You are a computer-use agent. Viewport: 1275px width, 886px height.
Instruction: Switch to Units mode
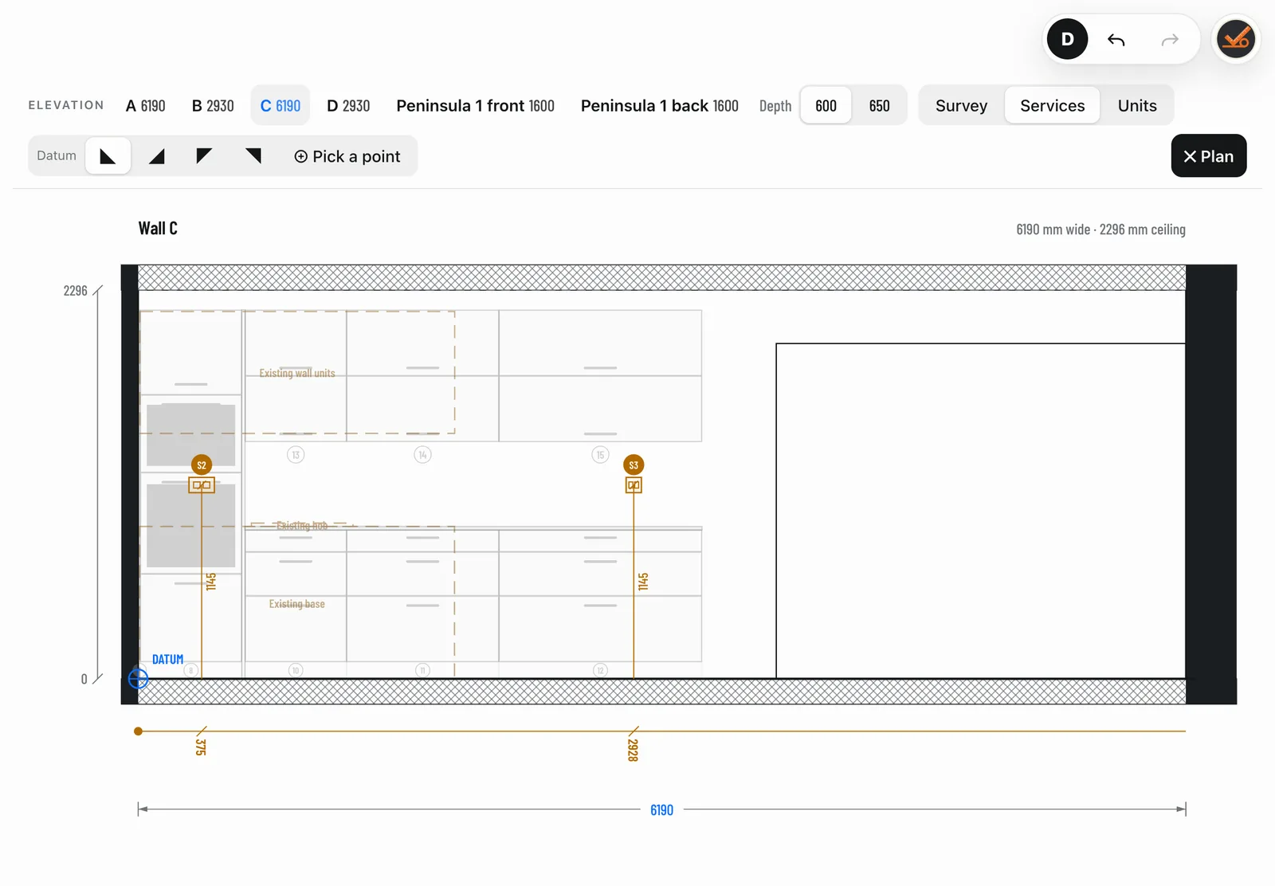[1137, 105]
